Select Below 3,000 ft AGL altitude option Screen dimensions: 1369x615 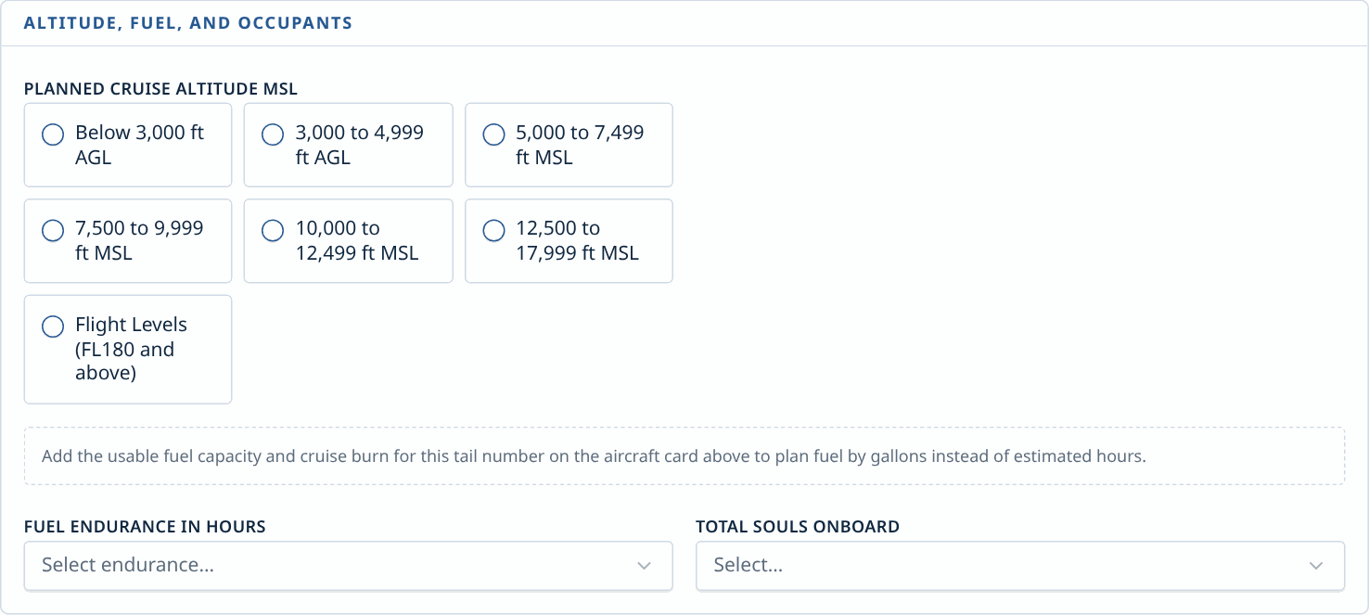tap(128, 145)
